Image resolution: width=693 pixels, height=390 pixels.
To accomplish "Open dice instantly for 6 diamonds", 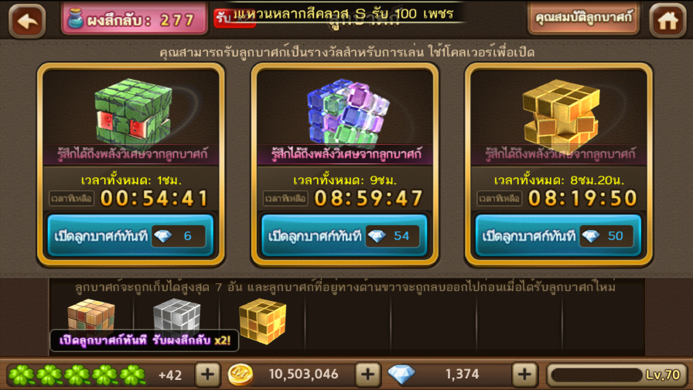I will click(x=131, y=235).
